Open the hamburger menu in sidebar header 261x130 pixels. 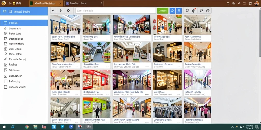5,11
